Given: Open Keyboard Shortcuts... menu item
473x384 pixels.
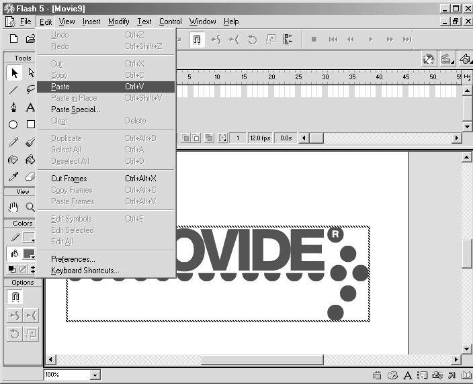Looking at the screenshot, I should [106, 271].
